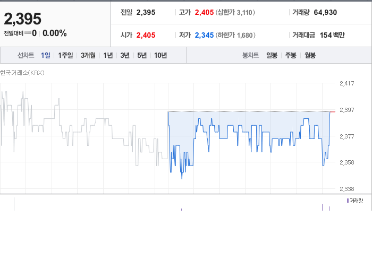
Task: Click the 거래대금 154 백만 value
Action: click(332, 35)
